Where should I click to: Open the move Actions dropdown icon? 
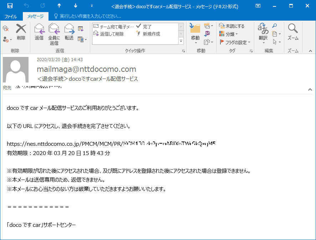pyautogui.click(x=208, y=42)
